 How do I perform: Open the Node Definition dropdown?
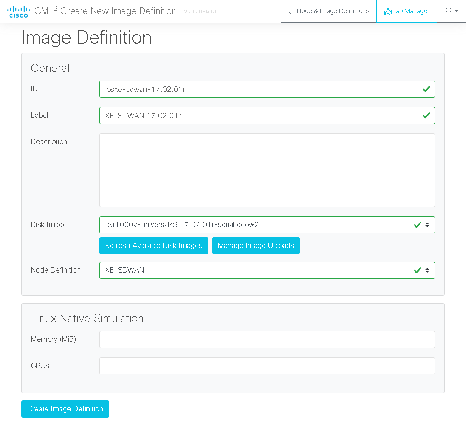click(267, 270)
